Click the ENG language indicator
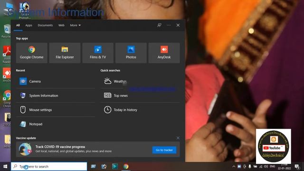The height and width of the screenshot is (171, 304). 272,166
